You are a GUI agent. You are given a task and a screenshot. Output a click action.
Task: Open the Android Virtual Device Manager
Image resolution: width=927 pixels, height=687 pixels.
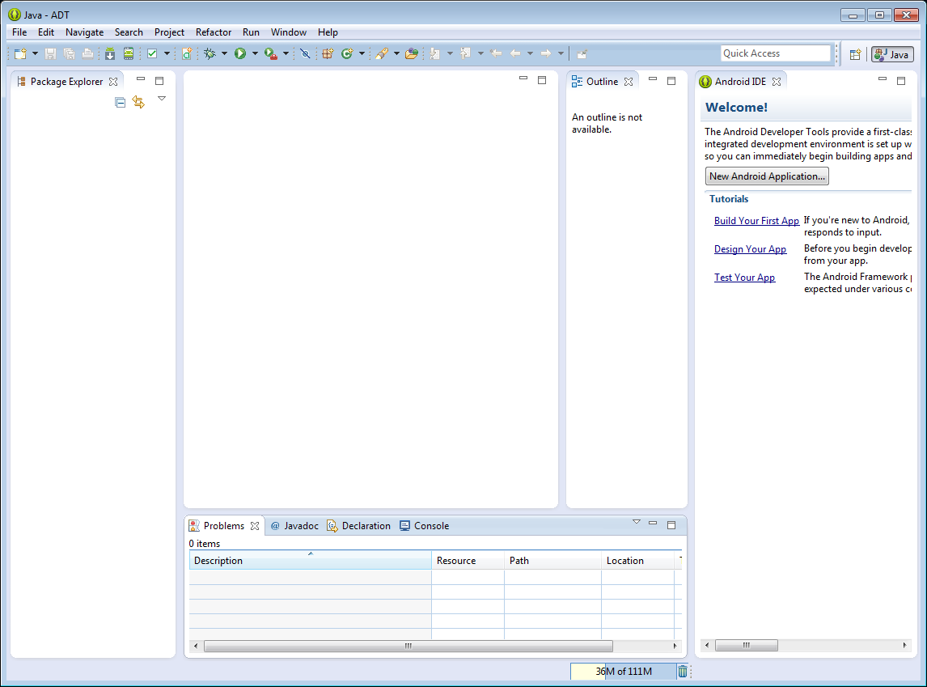[x=128, y=53]
